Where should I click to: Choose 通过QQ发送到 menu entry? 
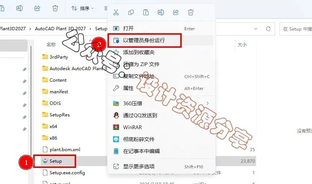(161, 115)
